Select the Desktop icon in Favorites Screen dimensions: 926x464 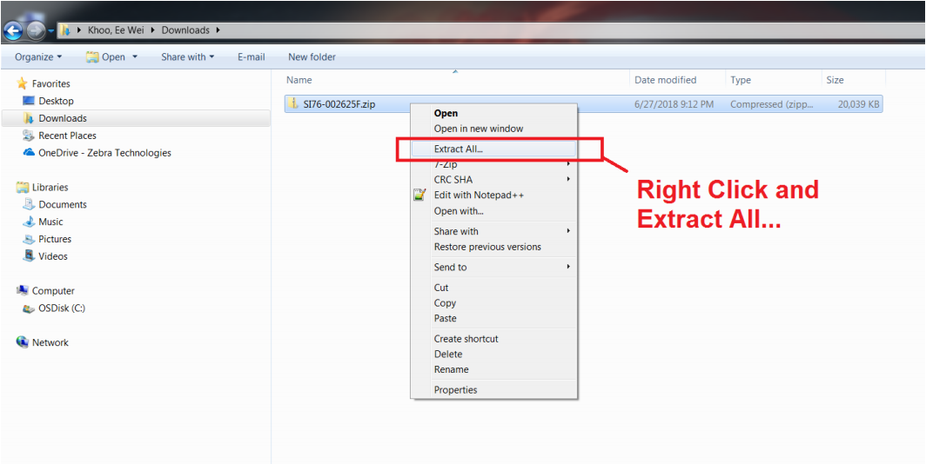29,101
